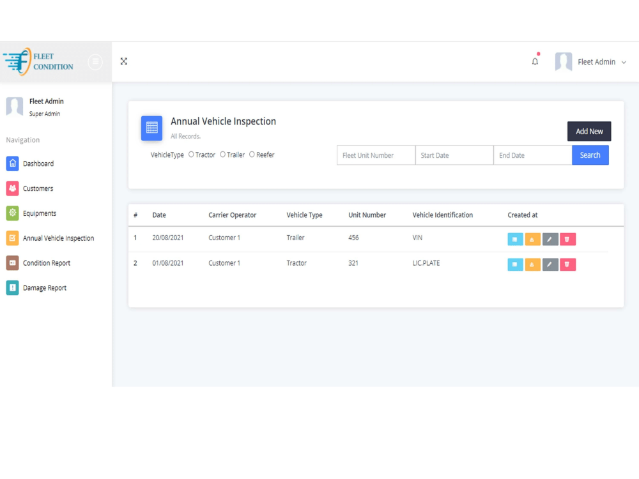This screenshot has width=639, height=479.
Task: View details of the Trailer inspection record
Action: click(515, 240)
